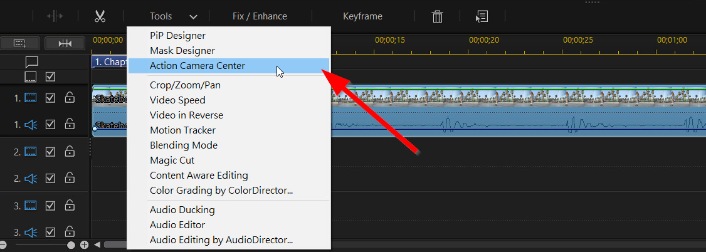Click the Keyframe button
Viewport: 706px width, 252px height.
point(362,16)
